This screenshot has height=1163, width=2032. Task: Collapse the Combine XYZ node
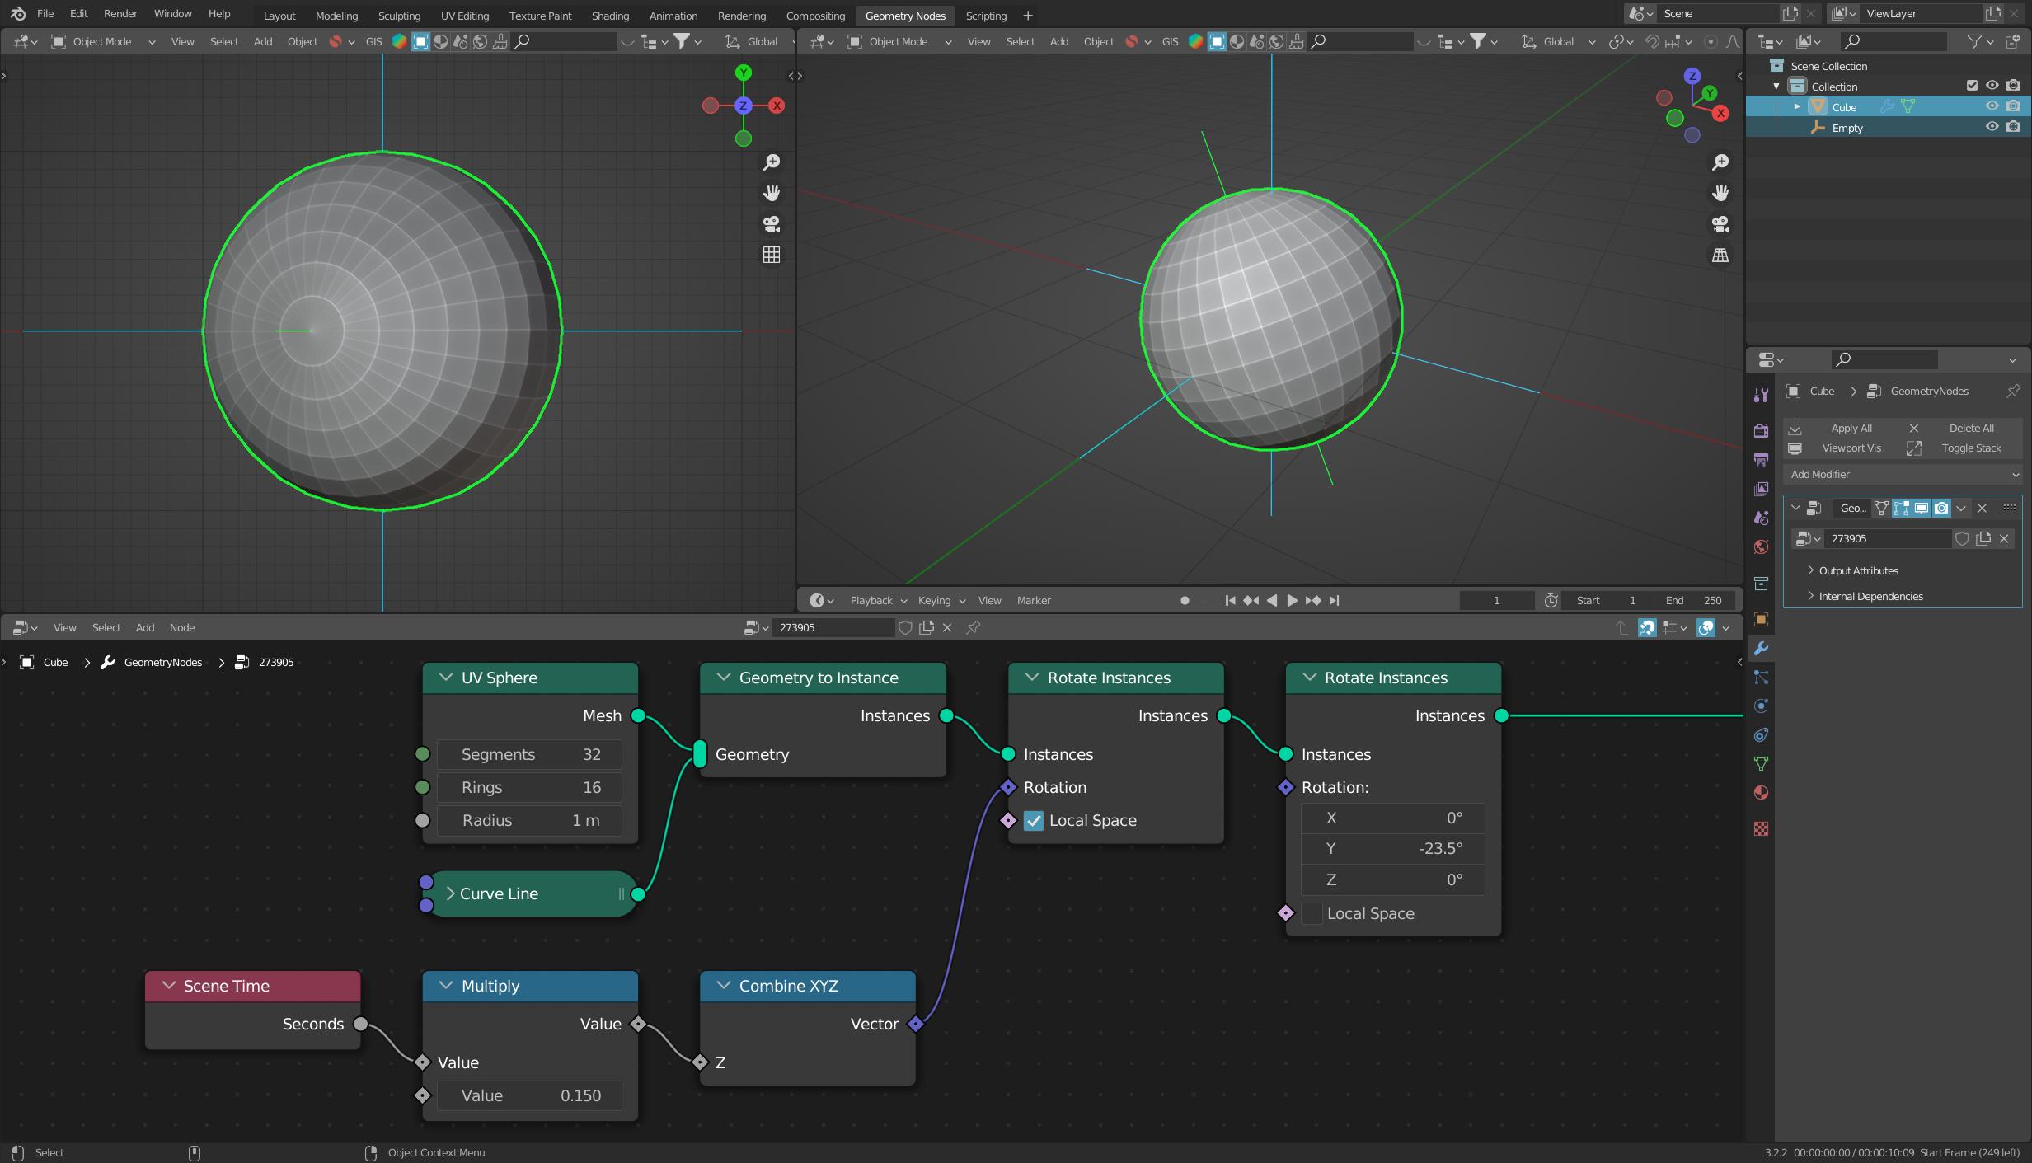pos(724,986)
